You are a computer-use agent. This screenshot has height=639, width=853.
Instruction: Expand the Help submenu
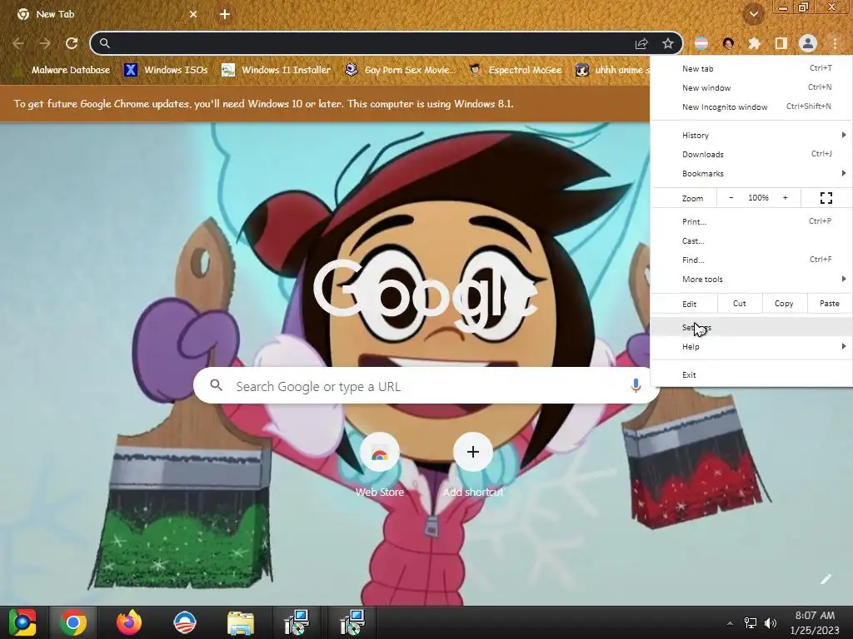coord(751,346)
